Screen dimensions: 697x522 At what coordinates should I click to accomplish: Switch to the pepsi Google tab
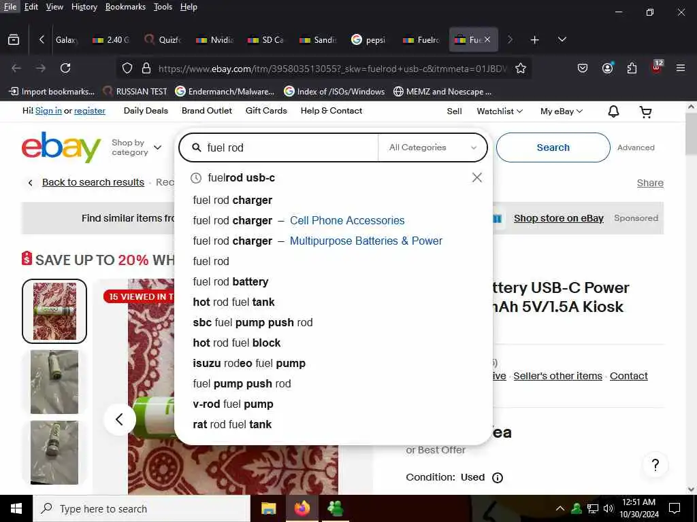[x=369, y=40]
